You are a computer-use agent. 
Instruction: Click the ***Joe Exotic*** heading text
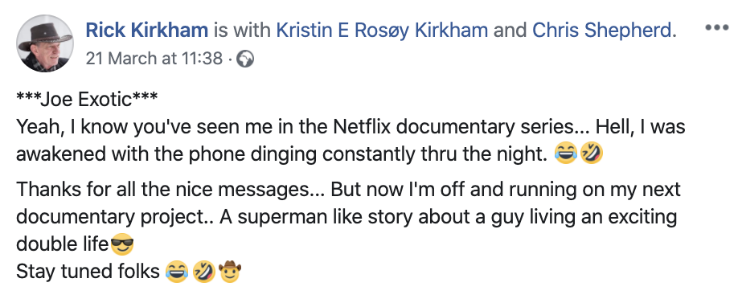pos(87,100)
